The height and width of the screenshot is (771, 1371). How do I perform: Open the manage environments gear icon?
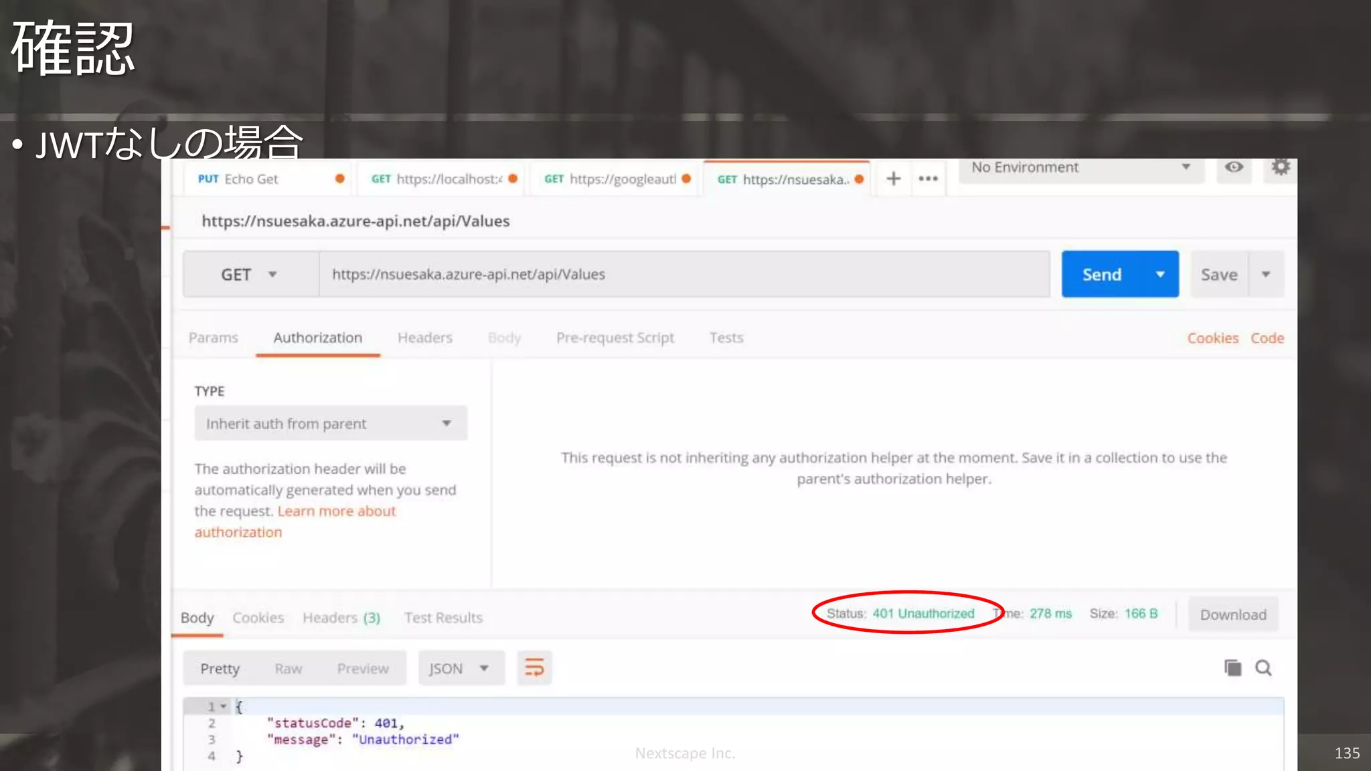click(x=1280, y=167)
